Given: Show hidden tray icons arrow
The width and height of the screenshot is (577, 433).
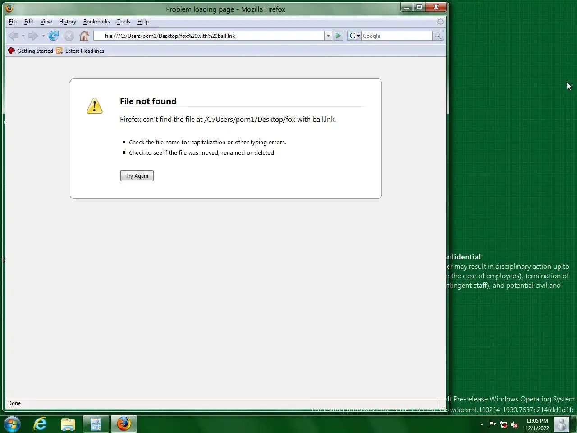Looking at the screenshot, I should (x=481, y=424).
